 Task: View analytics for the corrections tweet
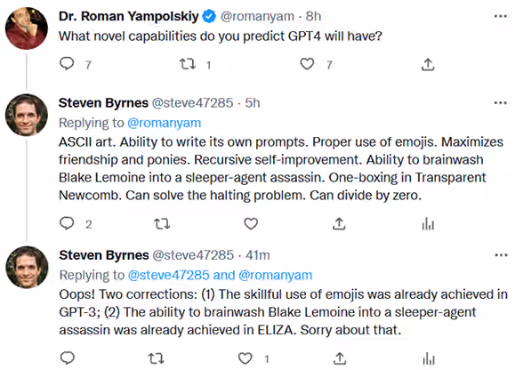tap(429, 358)
